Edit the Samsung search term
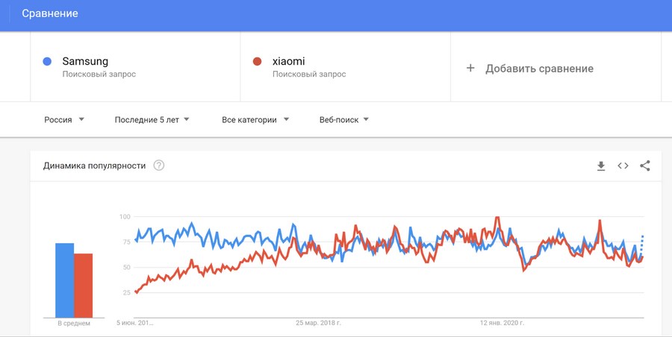Screen dimensions: 672x337 click(85, 61)
